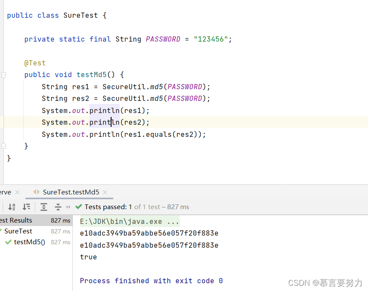The image size is (368, 291).
Task: Click the second md5 hash output line
Action: [149, 245]
